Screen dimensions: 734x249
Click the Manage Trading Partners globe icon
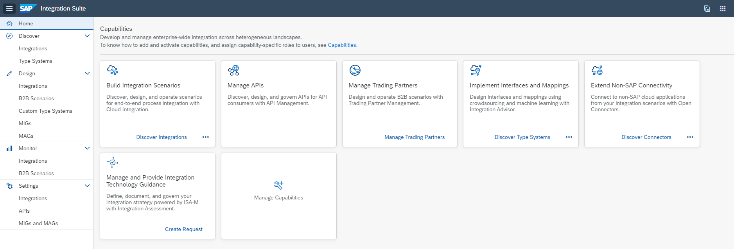[355, 70]
